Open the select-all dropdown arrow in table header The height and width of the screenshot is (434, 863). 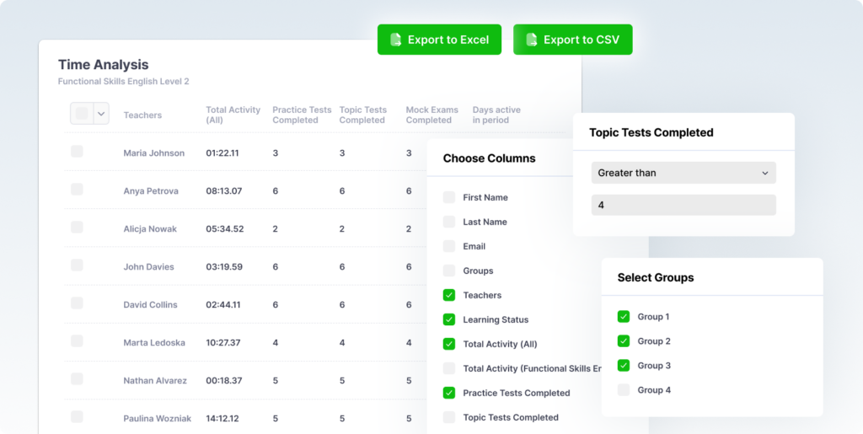pyautogui.click(x=101, y=113)
